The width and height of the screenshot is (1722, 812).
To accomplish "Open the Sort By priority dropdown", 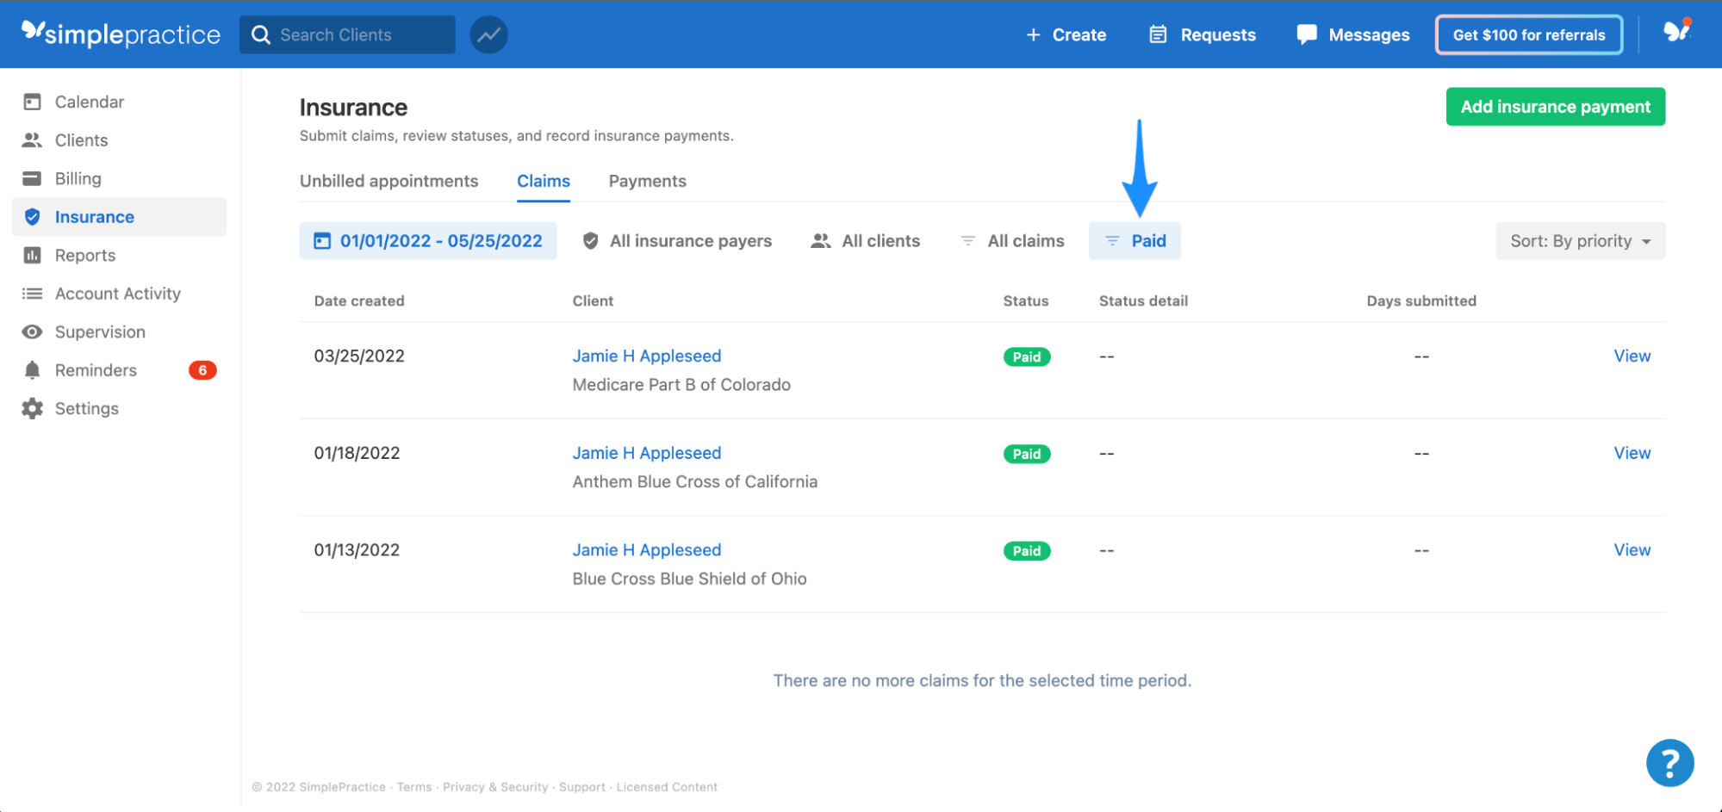I will 1579,240.
